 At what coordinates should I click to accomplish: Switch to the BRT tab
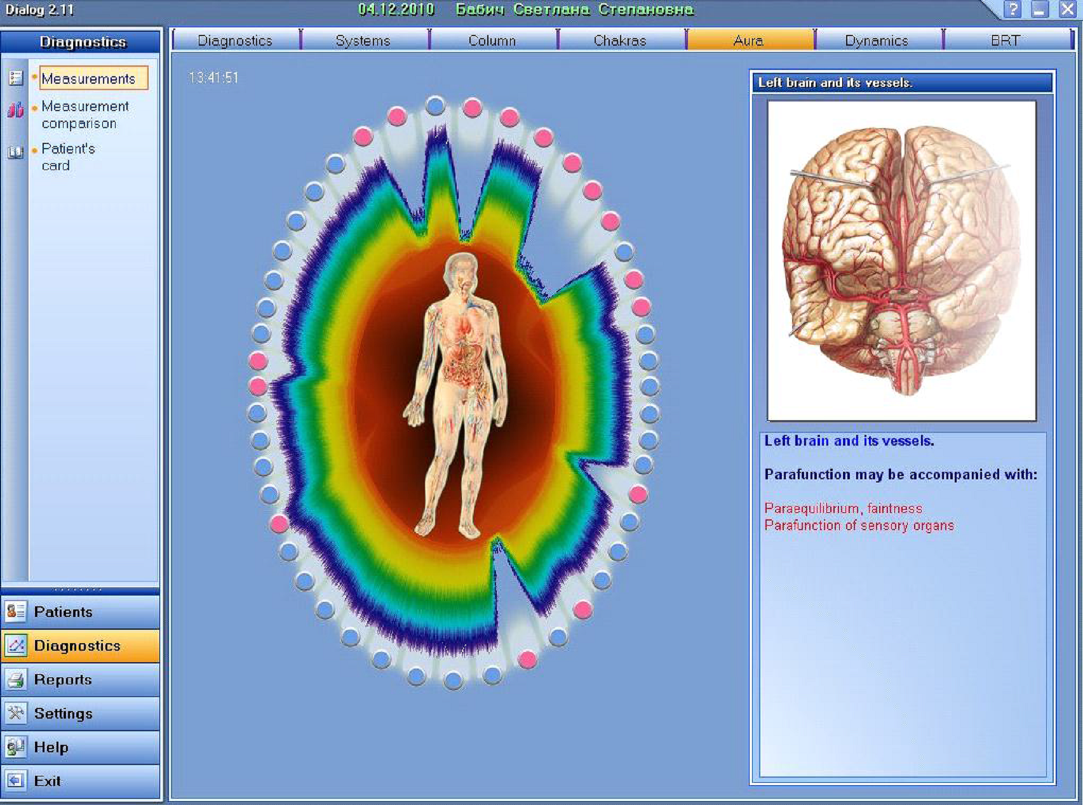[x=1006, y=41]
